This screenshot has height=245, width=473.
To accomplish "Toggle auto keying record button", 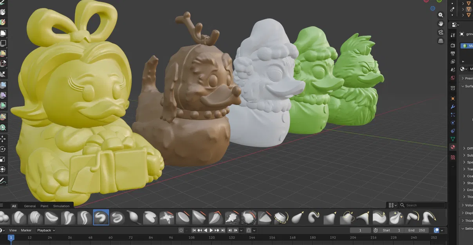I will click(x=181, y=230).
